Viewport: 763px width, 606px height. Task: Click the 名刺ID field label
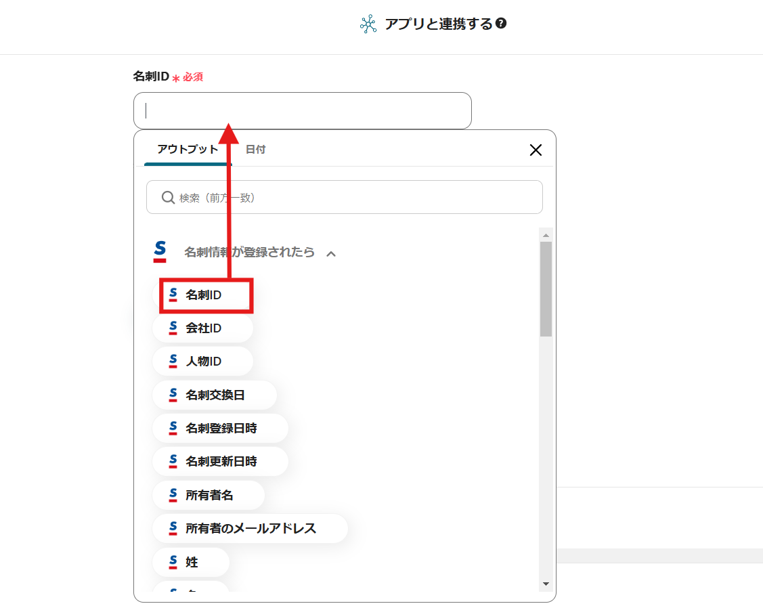tap(152, 77)
